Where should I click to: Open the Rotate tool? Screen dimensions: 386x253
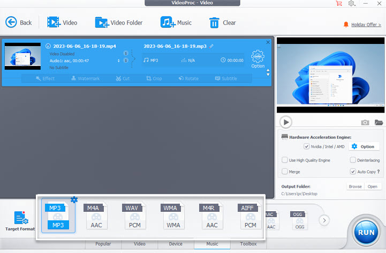[188, 78]
